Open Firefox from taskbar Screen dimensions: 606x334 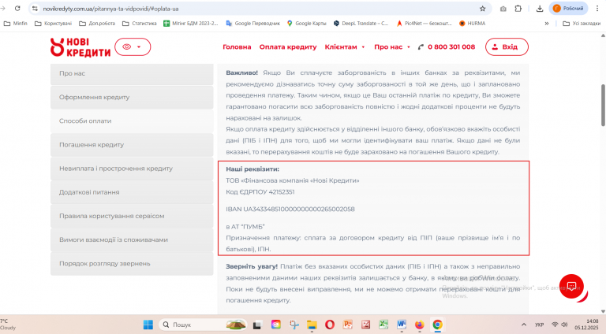point(419,325)
